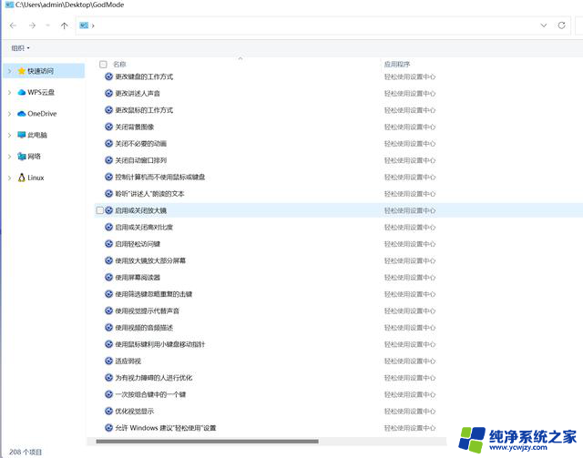Select the icon of 更改鼠标的工作方式
583x458 pixels.
click(108, 110)
